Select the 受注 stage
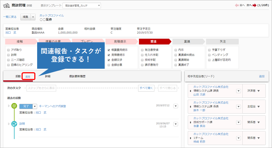Image resolution: width=272 pixels, height=148 pixels. 154,42
